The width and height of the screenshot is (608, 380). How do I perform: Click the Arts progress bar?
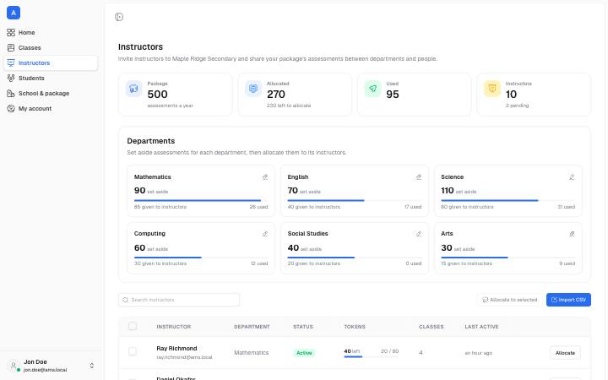508,258
